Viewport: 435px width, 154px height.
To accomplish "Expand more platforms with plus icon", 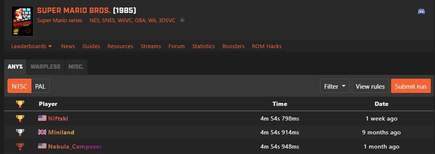I will coord(182,20).
